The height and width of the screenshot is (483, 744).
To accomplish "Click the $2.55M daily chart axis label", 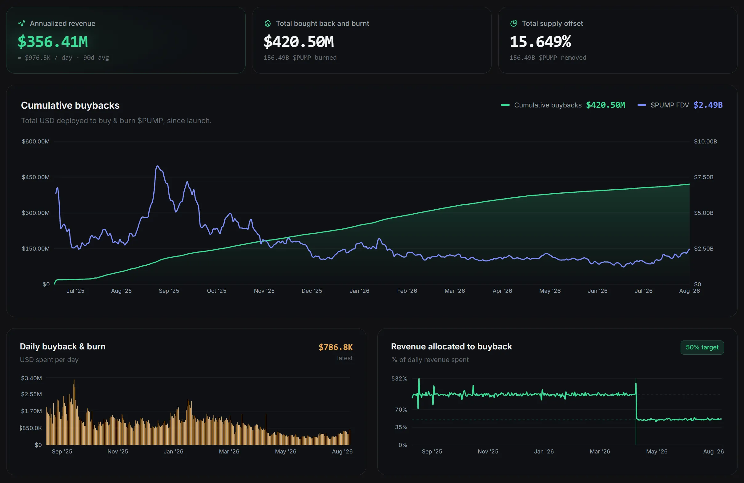I will click(31, 394).
